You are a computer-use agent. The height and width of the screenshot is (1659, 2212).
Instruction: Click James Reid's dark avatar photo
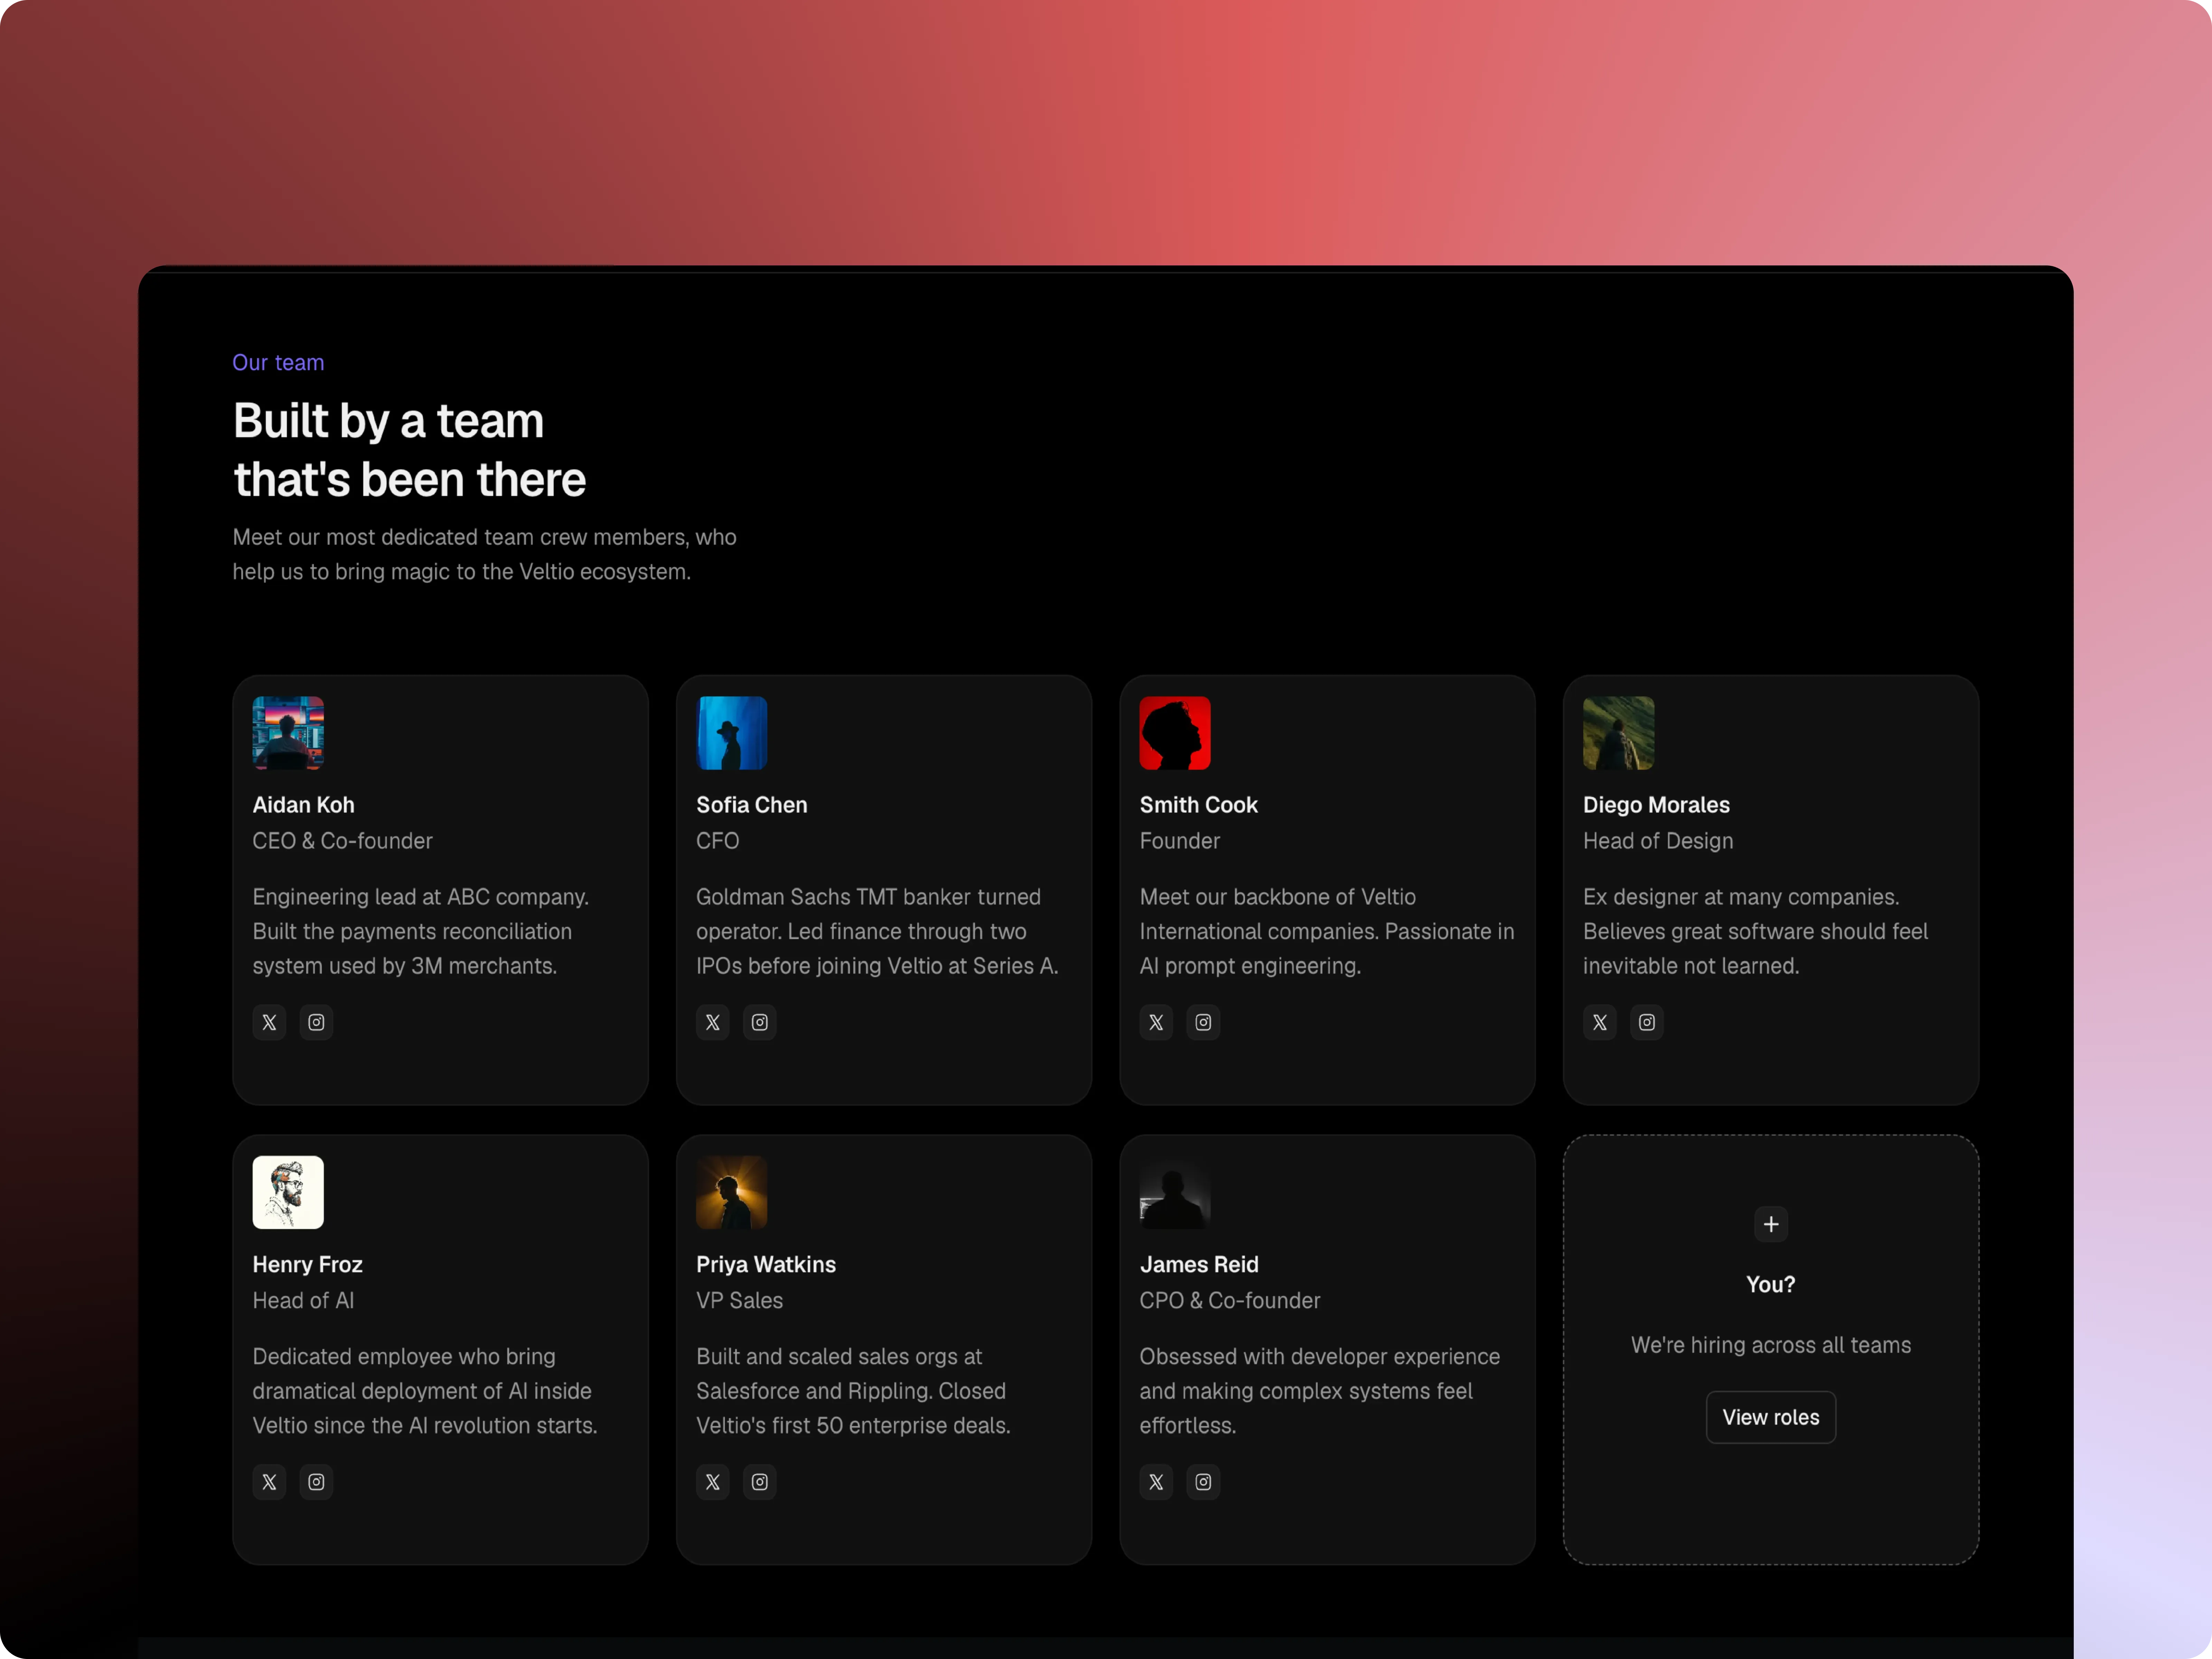[x=1175, y=1192]
